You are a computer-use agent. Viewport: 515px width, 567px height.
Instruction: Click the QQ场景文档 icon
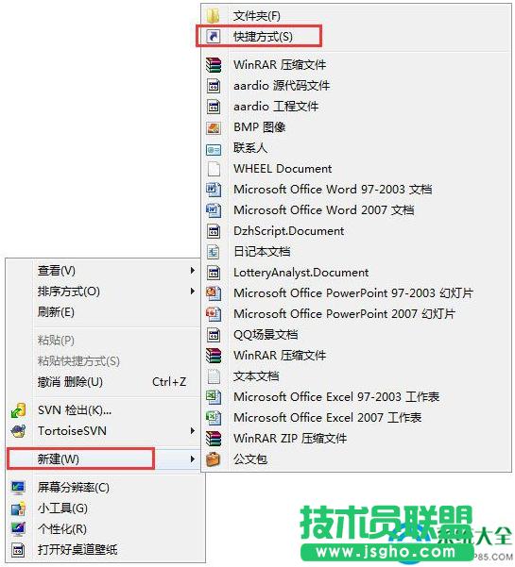[214, 335]
